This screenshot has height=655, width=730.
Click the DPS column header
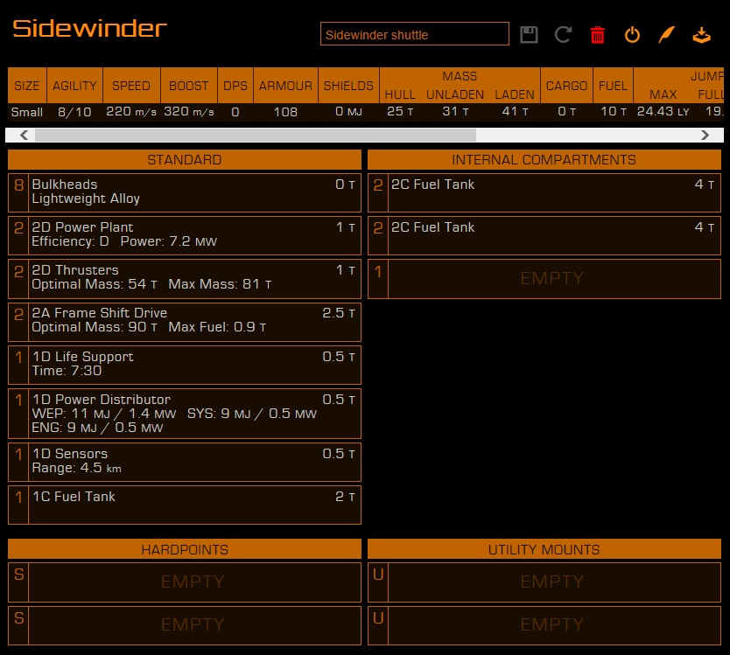pyautogui.click(x=235, y=86)
